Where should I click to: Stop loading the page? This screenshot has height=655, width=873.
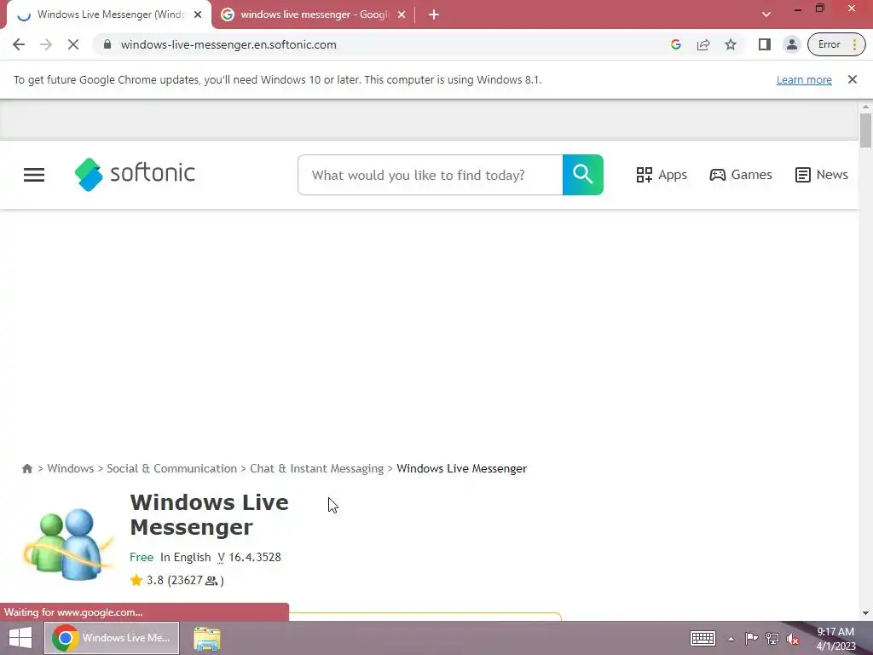point(73,44)
